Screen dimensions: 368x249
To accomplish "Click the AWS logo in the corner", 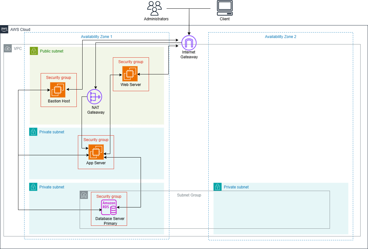I will coord(4,29).
